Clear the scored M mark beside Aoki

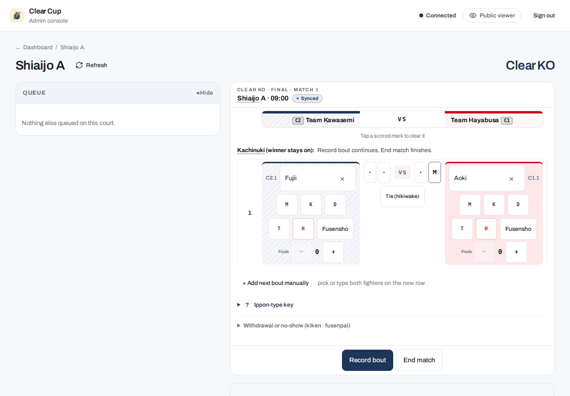tap(434, 172)
